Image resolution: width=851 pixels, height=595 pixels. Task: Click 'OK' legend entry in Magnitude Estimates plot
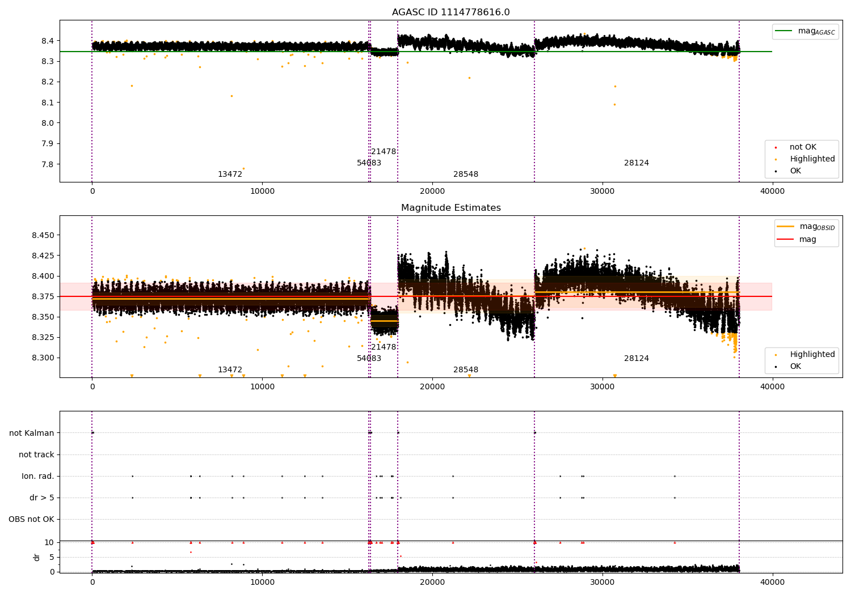coord(795,367)
